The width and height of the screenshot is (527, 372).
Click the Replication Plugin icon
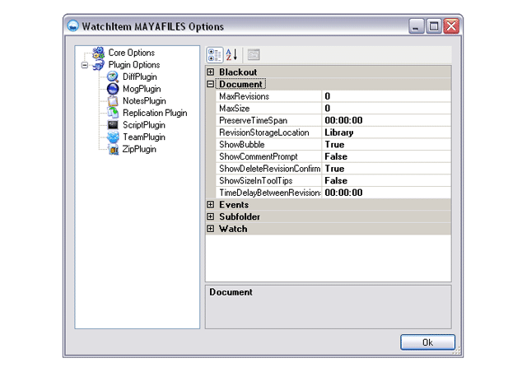(x=113, y=114)
